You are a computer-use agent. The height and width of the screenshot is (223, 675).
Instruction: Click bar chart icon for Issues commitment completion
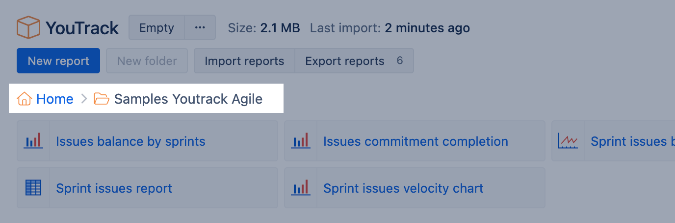coord(301,141)
